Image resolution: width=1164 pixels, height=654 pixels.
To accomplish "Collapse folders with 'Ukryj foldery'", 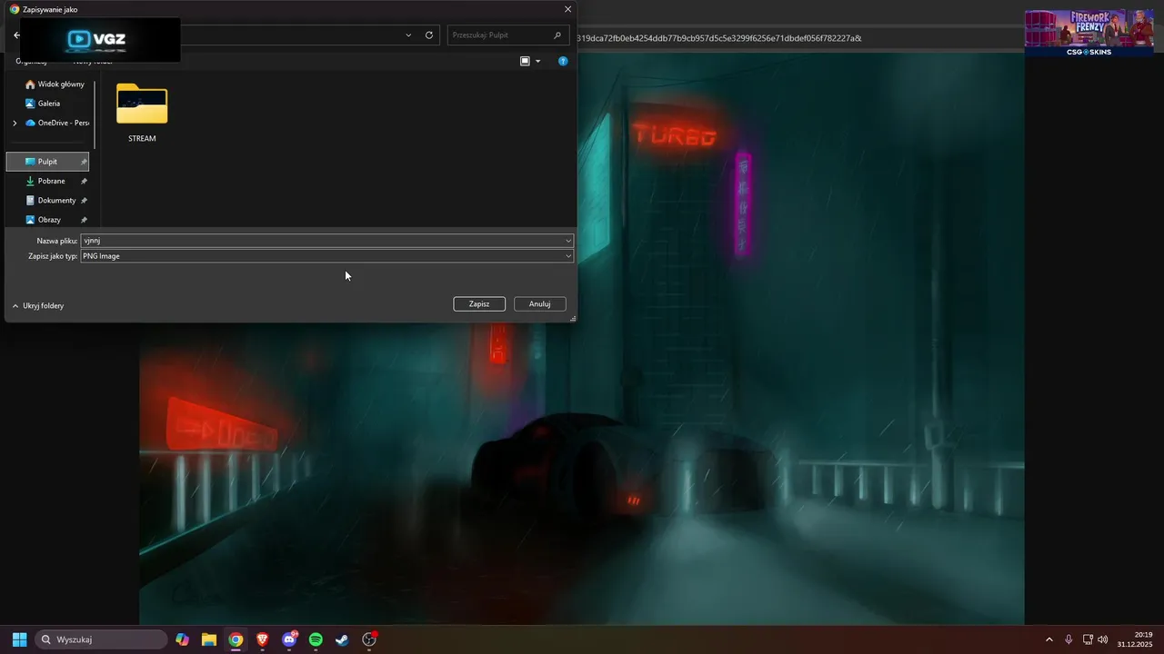I will point(38,306).
